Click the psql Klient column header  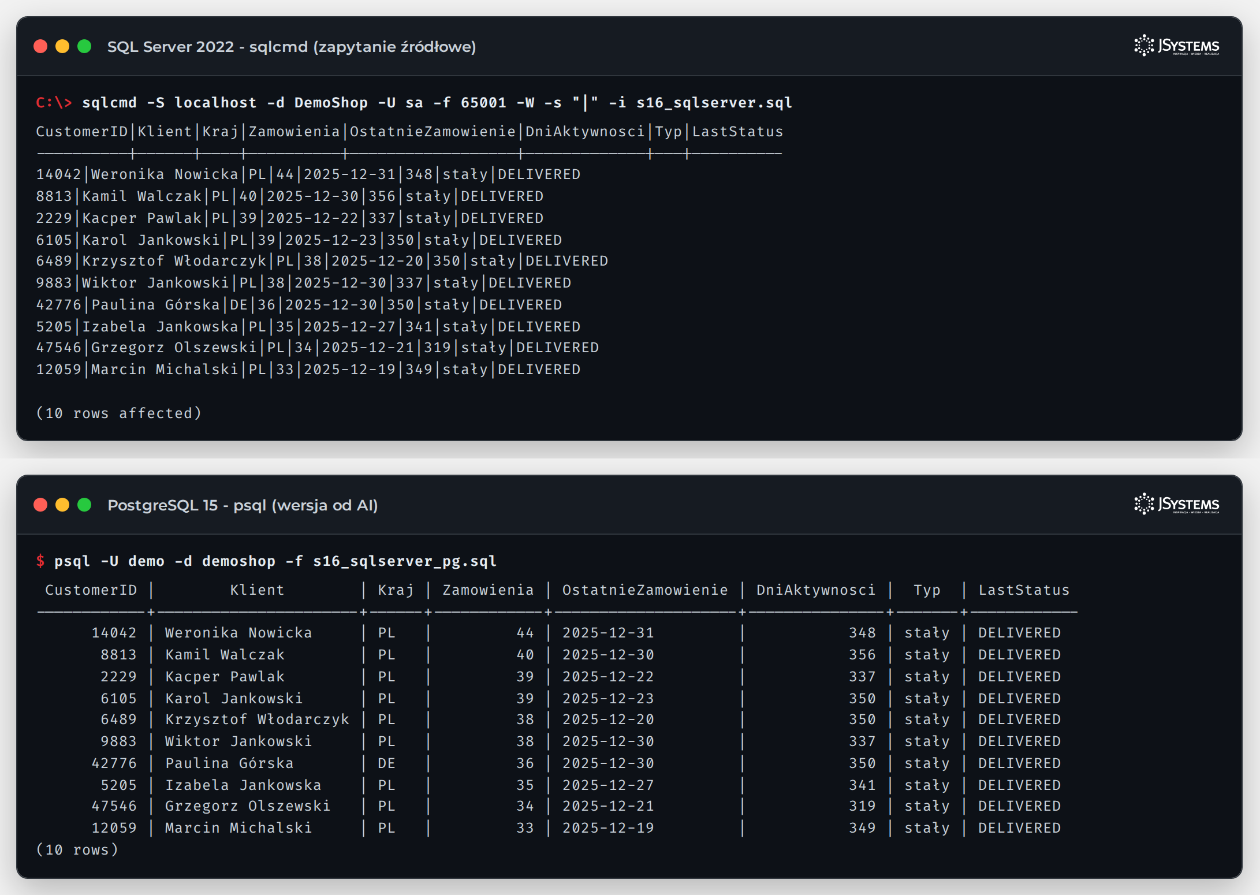(x=257, y=590)
